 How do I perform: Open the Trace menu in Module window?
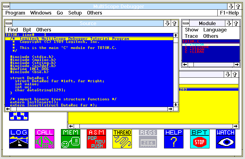191,36
